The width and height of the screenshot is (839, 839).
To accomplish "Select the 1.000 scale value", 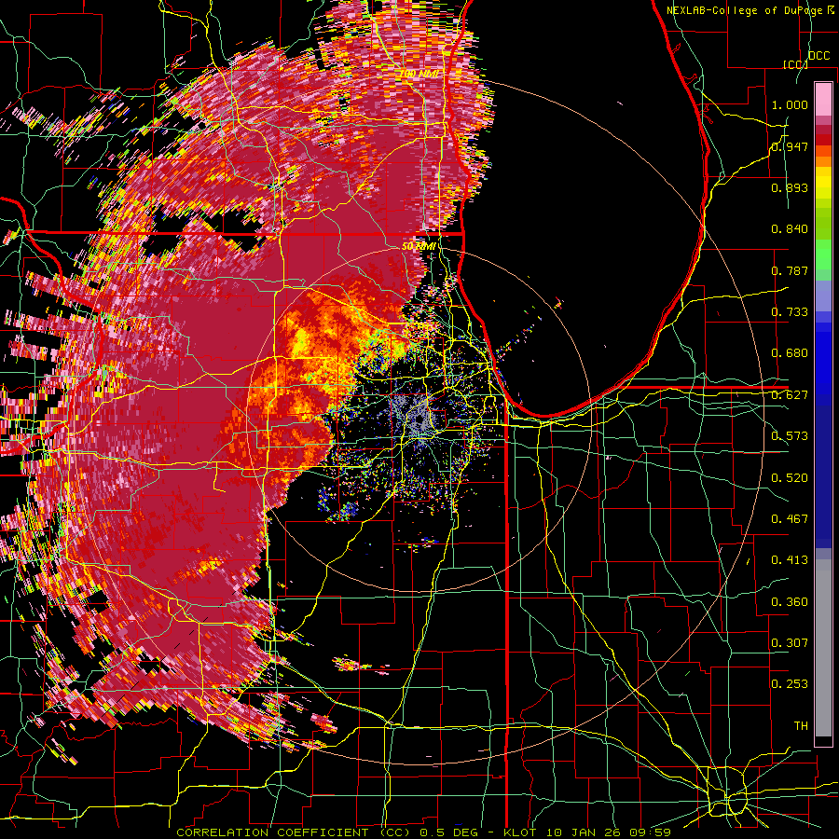I will pos(790,104).
